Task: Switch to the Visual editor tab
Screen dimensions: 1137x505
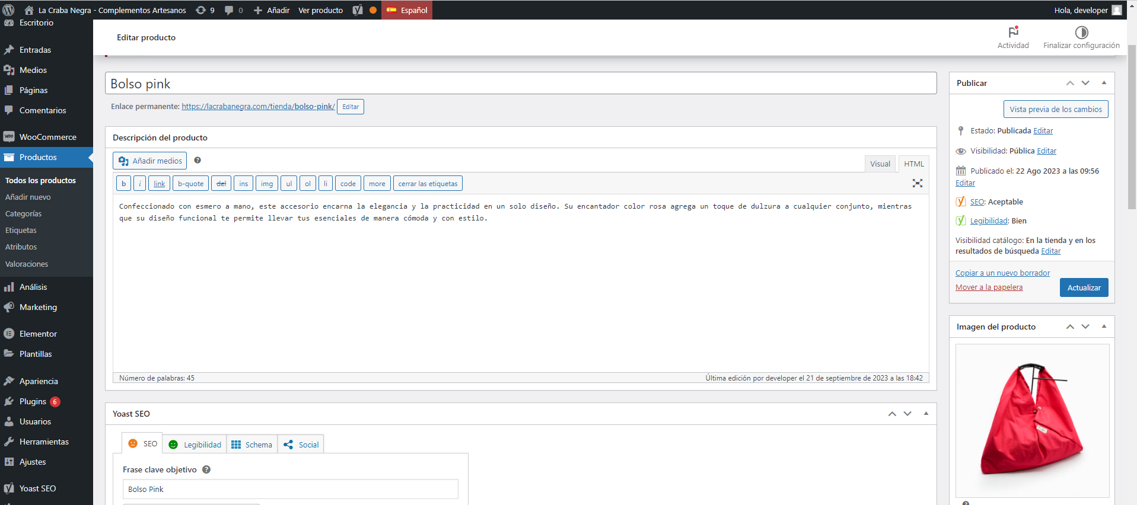Action: click(880, 164)
